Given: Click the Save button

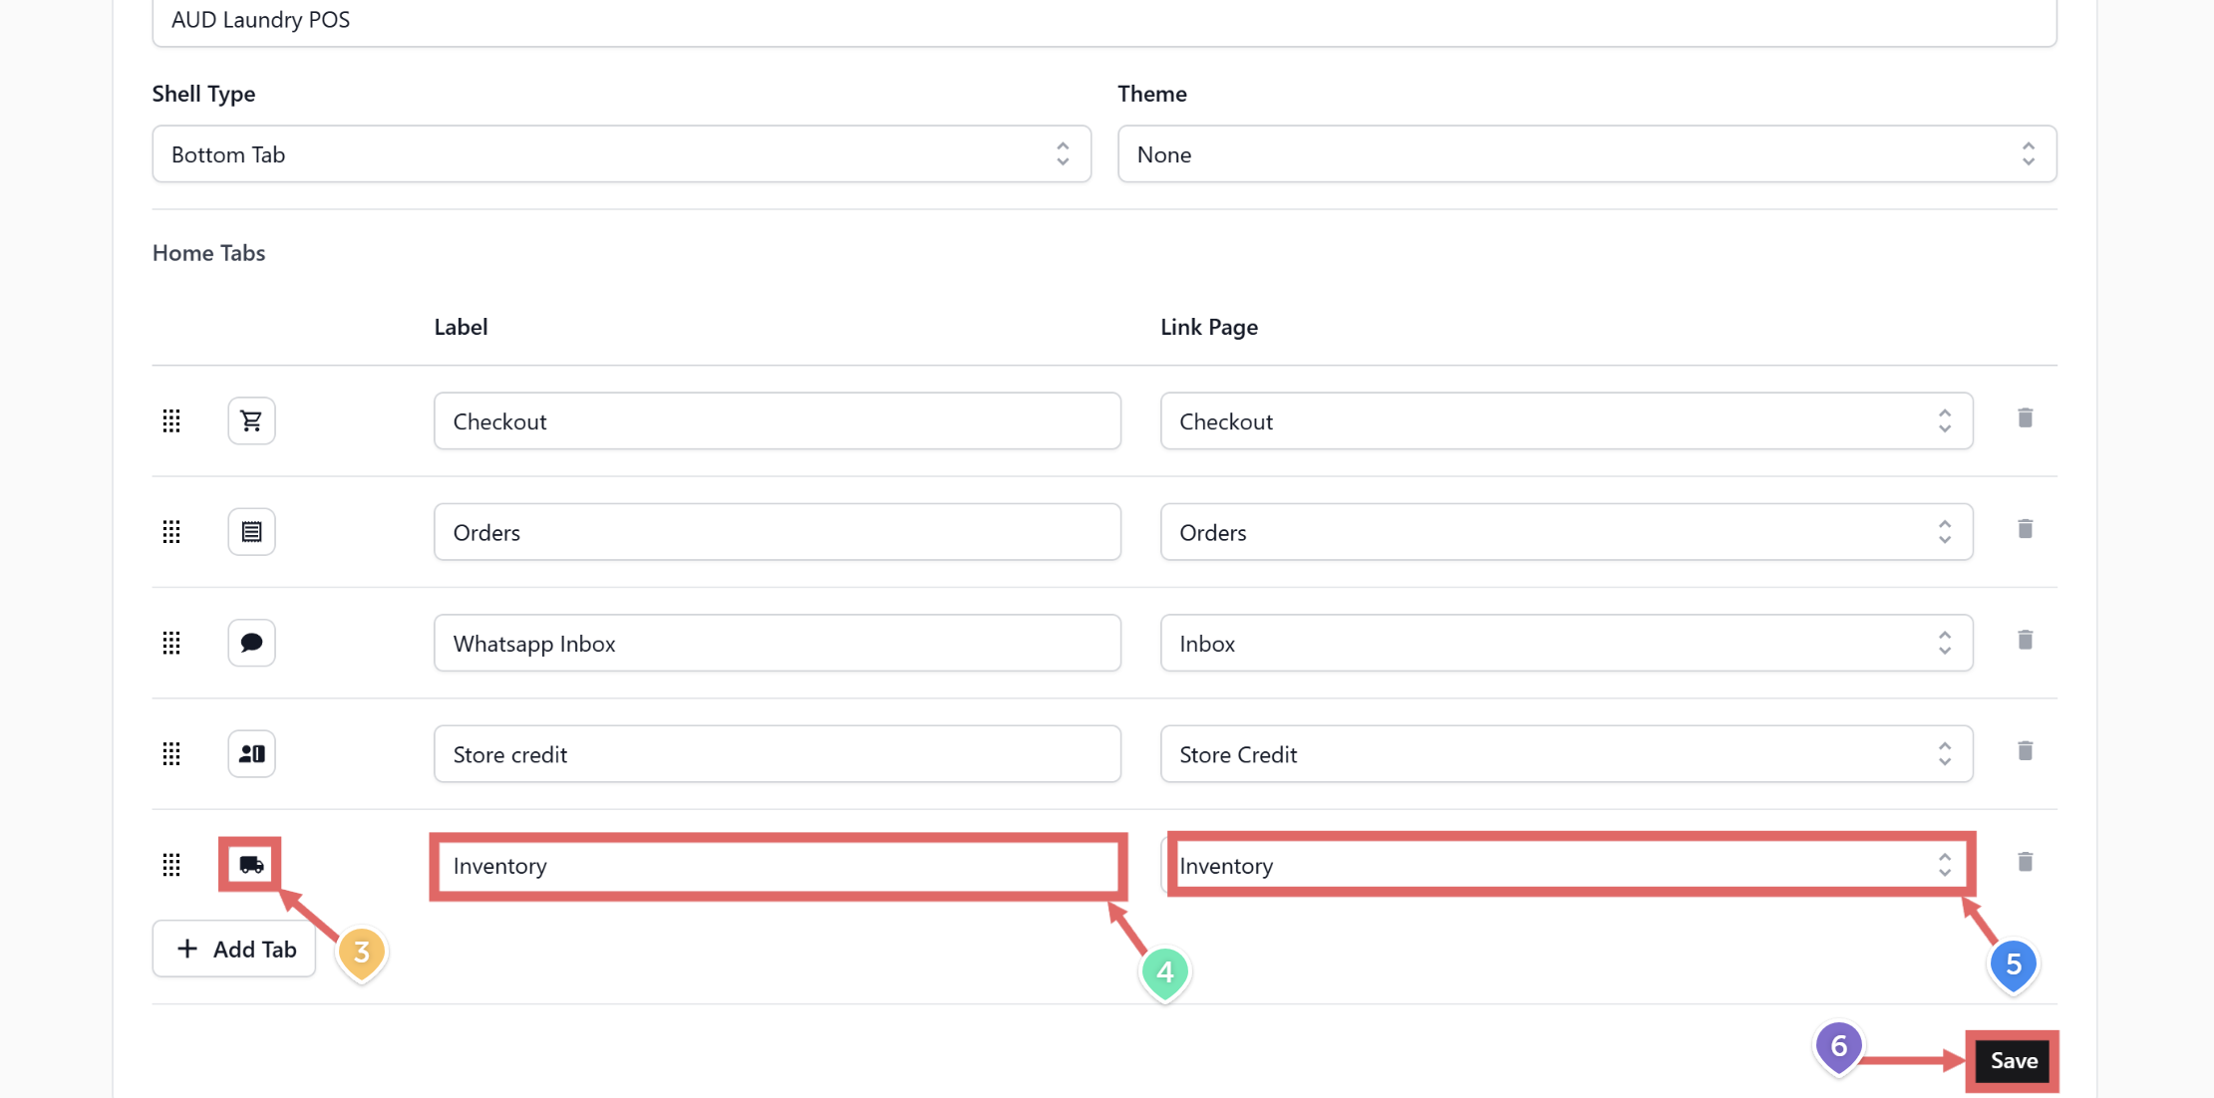Looking at the screenshot, I should click(2013, 1060).
